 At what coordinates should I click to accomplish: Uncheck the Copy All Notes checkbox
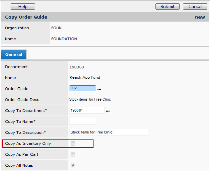[73, 165]
